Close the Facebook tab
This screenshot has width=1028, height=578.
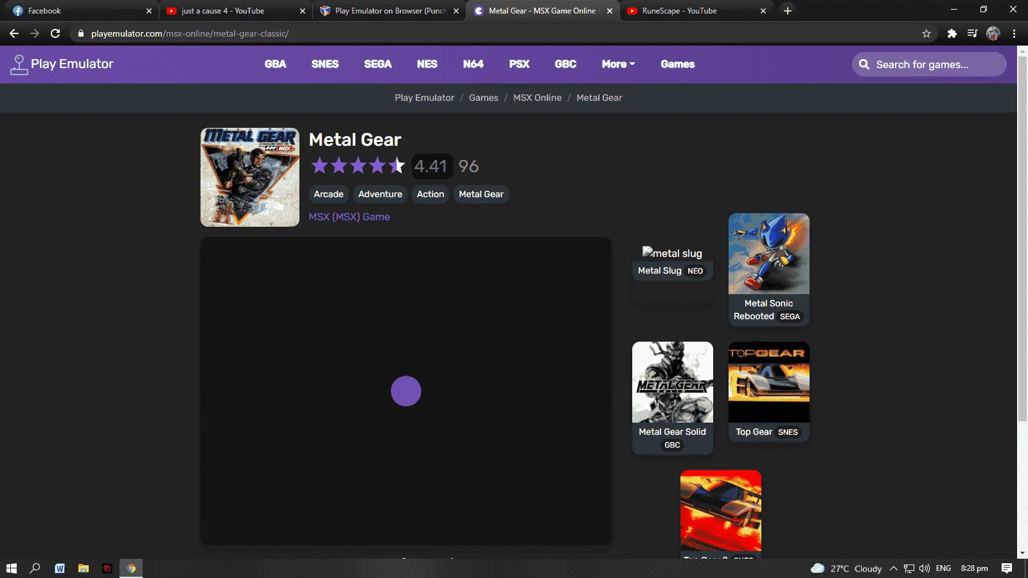pyautogui.click(x=149, y=11)
